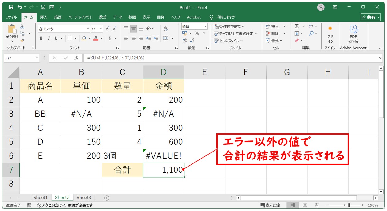Select cell D7 showing 1,100

164,170
